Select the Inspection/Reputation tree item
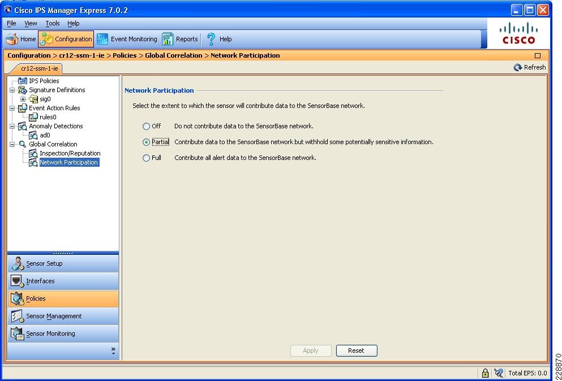Screen dimensions: 562x381 point(70,153)
